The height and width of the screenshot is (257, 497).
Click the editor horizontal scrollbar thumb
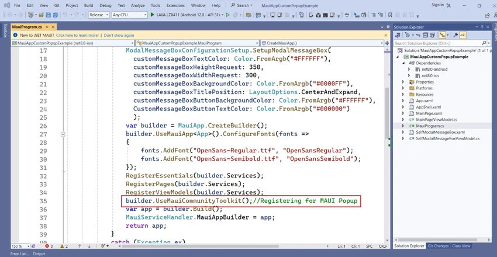click(x=201, y=246)
